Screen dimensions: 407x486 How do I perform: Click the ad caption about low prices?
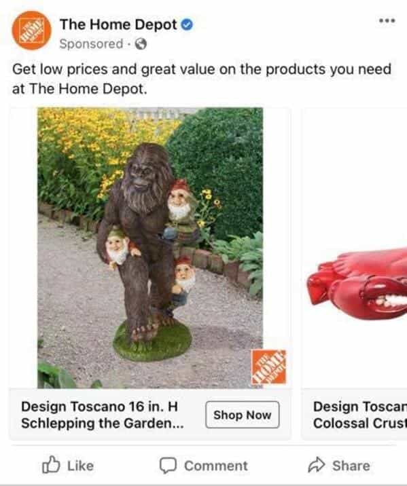click(x=202, y=79)
